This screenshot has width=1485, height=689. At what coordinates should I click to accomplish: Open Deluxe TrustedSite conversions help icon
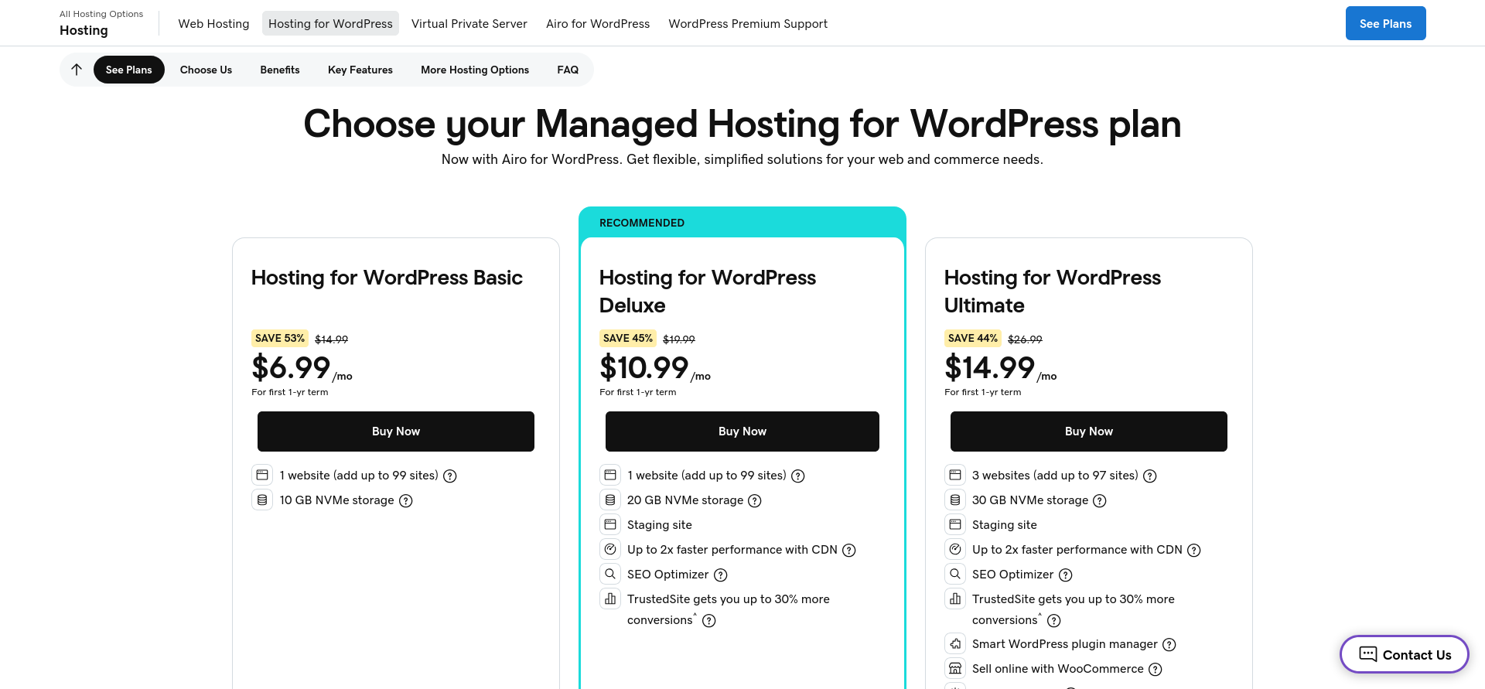pos(709,621)
